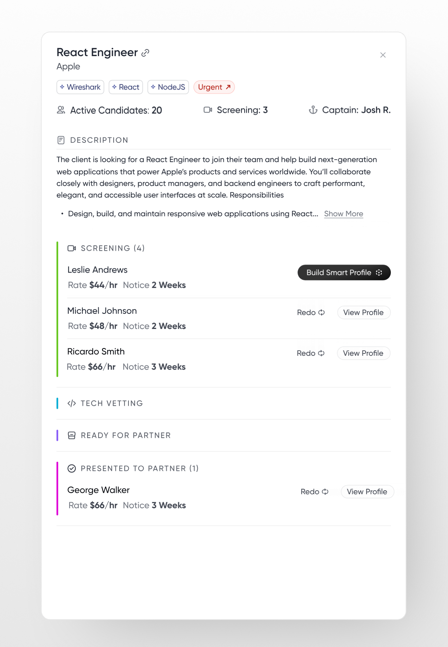
Task: Click the document icon beside Description
Action: tap(61, 140)
